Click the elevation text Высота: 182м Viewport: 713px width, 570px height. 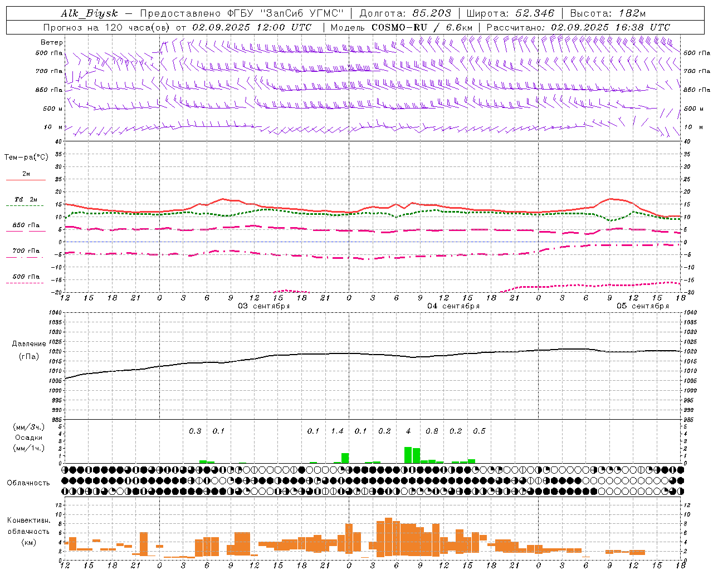point(608,13)
